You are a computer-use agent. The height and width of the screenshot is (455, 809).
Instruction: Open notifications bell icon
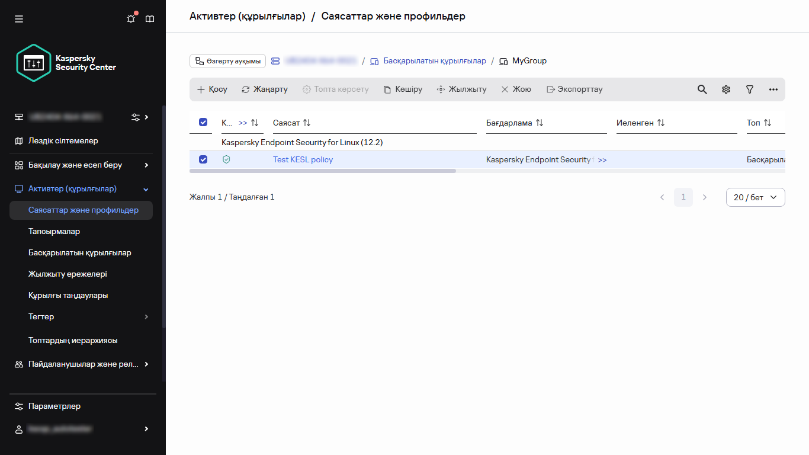(x=131, y=19)
